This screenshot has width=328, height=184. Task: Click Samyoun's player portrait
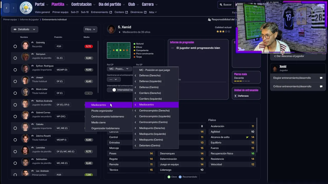[25, 57]
